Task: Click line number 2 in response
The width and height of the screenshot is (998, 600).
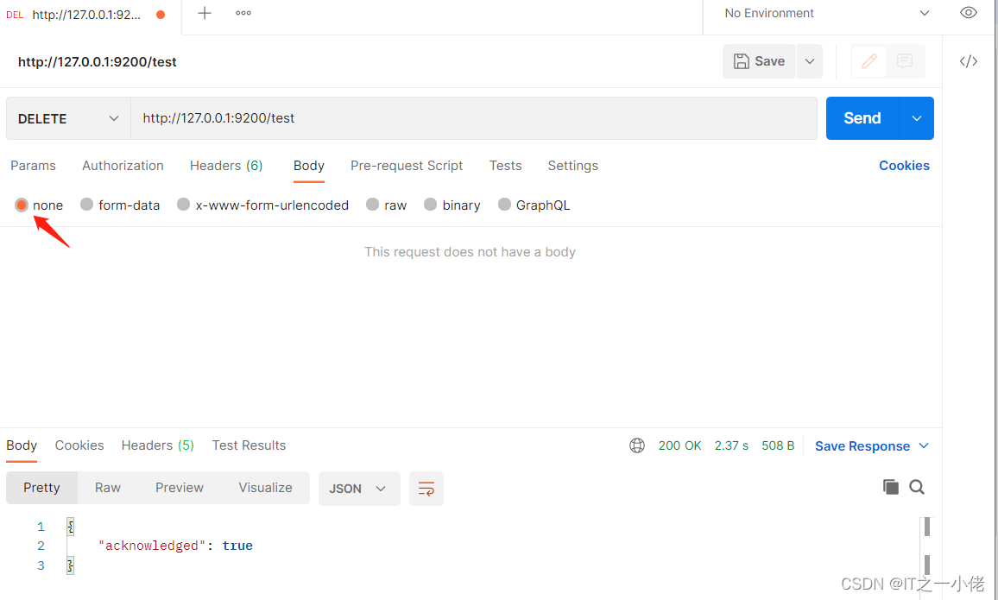Action: 41,546
